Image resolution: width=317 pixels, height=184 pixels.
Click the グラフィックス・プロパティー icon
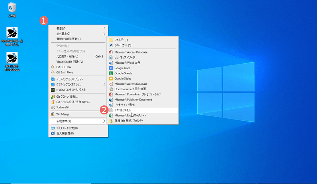pyautogui.click(x=53, y=79)
